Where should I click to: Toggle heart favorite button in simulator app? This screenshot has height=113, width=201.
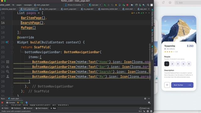167,85
